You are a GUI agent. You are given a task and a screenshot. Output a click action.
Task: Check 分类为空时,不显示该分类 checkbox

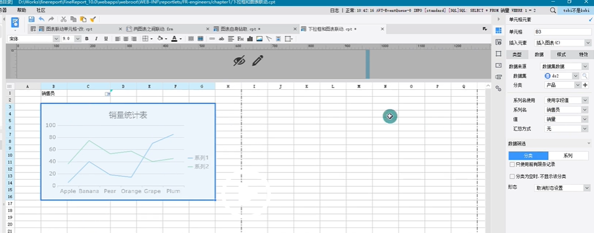(x=512, y=177)
